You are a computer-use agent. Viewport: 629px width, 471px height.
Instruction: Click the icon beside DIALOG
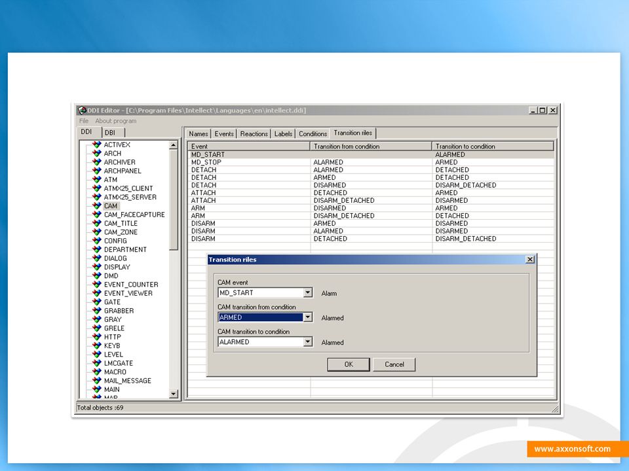[x=97, y=258]
